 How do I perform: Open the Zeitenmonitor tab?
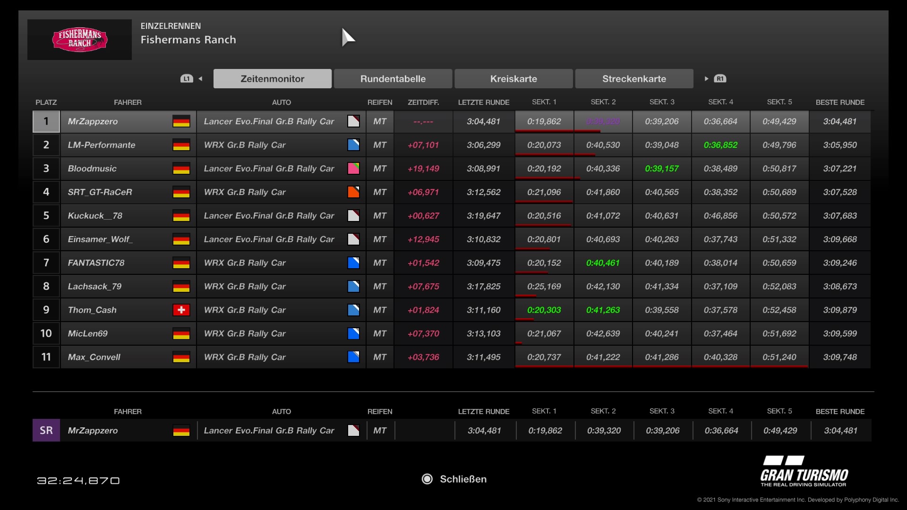tap(272, 79)
